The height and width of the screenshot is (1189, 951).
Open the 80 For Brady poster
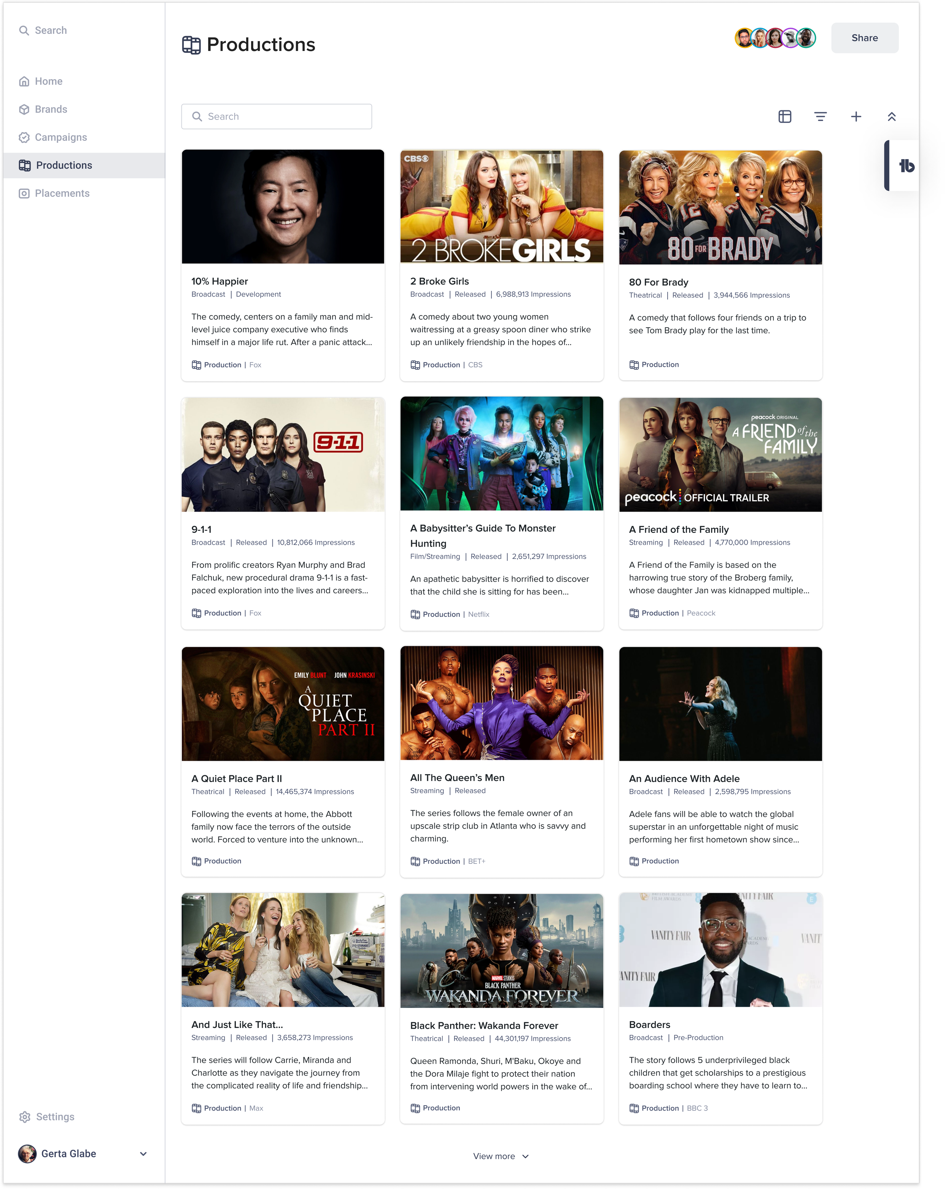coord(720,207)
